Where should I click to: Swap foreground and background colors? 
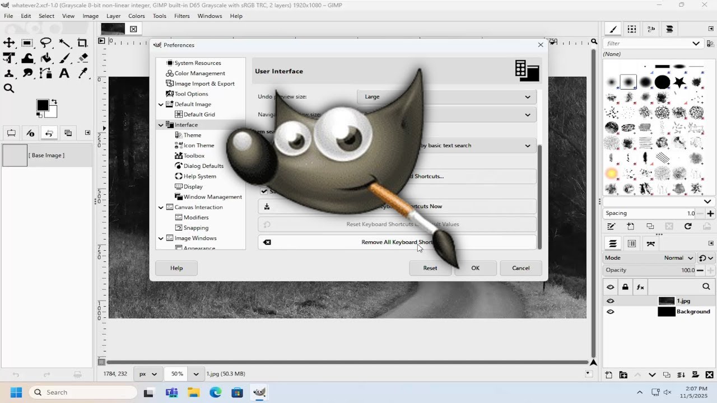54,102
